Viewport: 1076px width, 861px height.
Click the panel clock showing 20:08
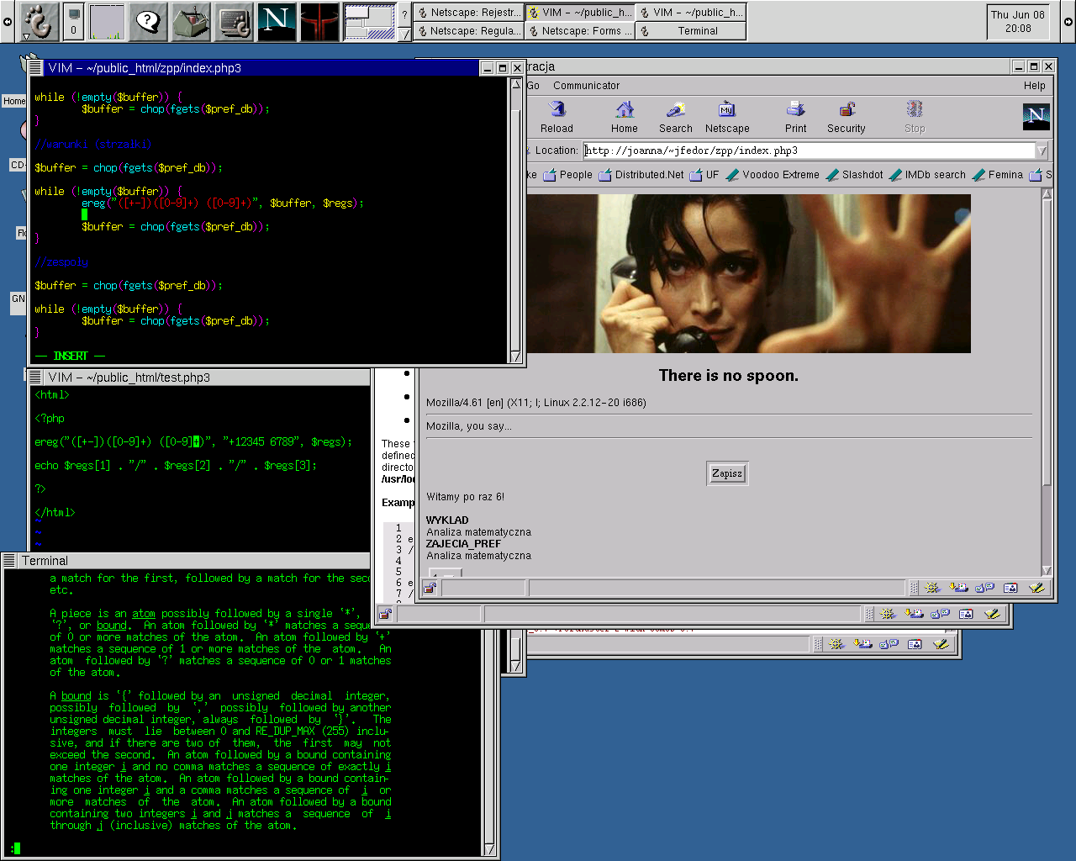pos(1017,22)
